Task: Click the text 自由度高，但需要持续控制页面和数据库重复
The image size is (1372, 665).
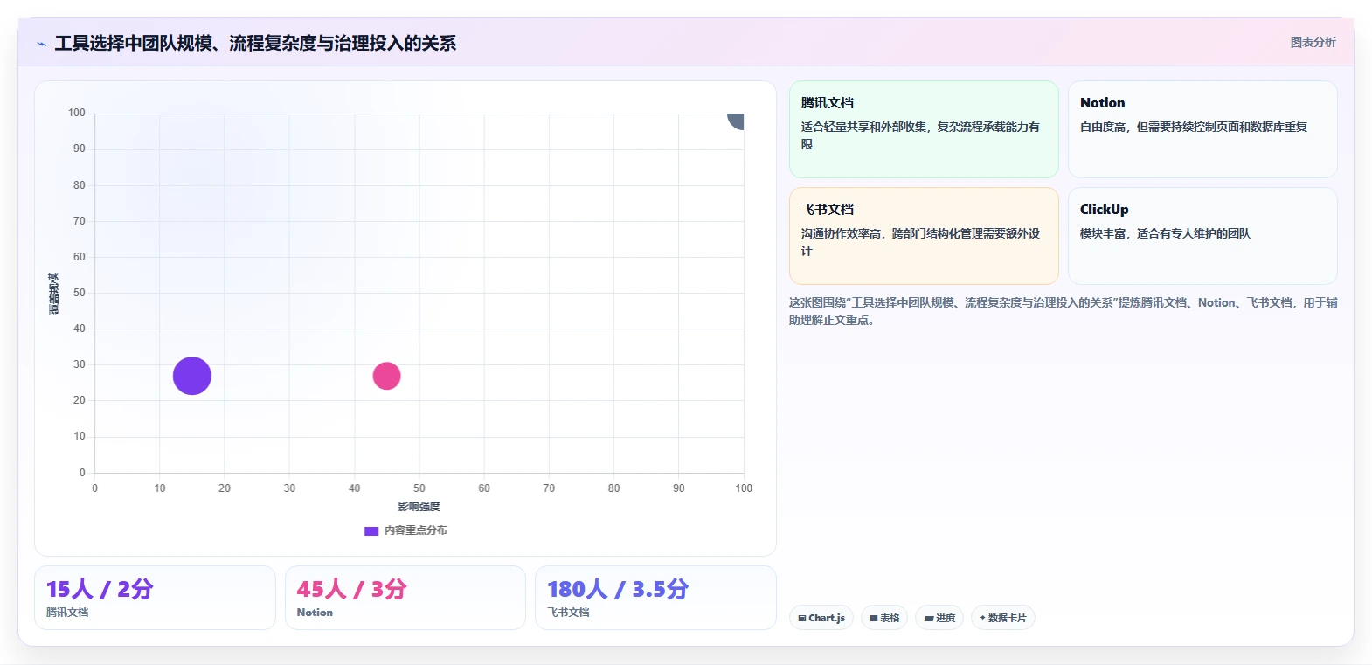Action: click(x=1194, y=127)
